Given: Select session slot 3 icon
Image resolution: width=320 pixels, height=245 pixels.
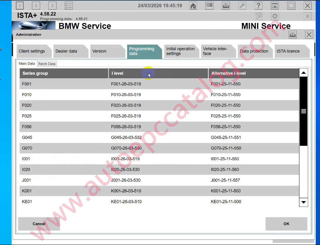Looking at the screenshot, I should 52,5.
